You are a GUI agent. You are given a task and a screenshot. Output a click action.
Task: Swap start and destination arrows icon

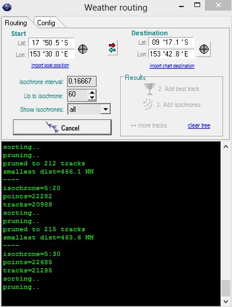[112, 48]
